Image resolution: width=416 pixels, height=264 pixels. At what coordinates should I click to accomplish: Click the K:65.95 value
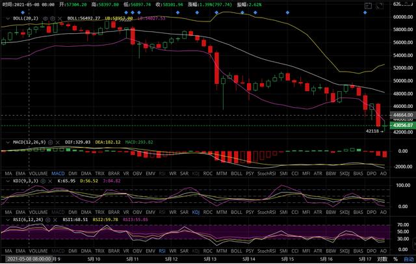(66, 181)
